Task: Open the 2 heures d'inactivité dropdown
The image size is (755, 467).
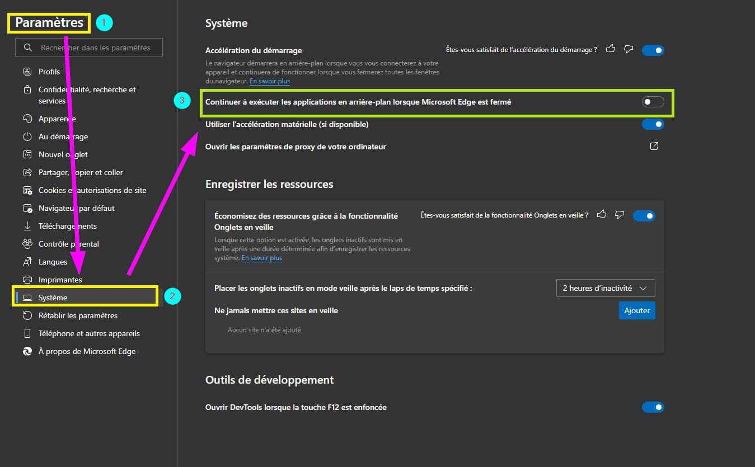Action: point(606,288)
